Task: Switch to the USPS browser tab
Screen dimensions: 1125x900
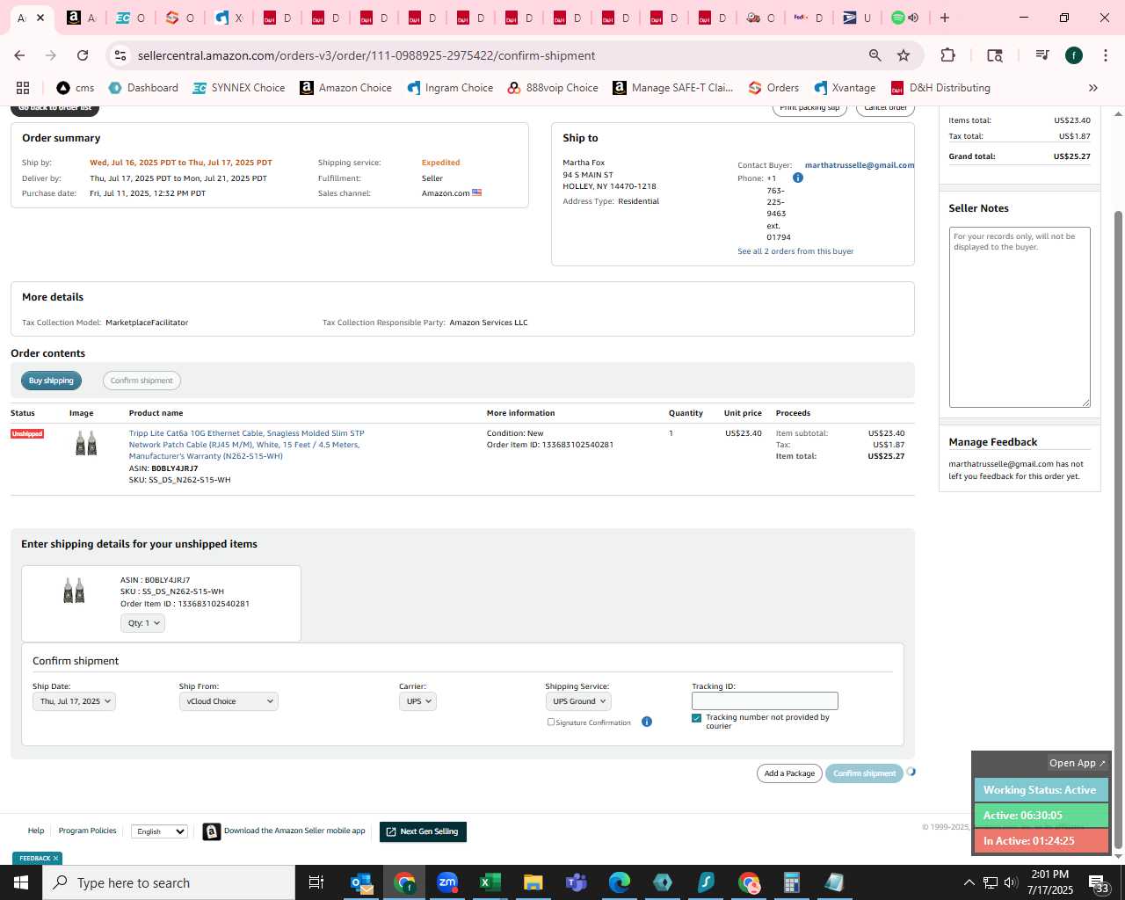Action: point(856,18)
